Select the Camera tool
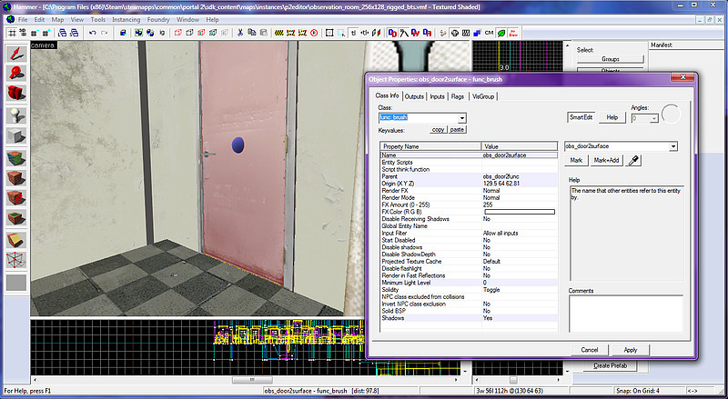728x399 pixels. click(x=16, y=93)
